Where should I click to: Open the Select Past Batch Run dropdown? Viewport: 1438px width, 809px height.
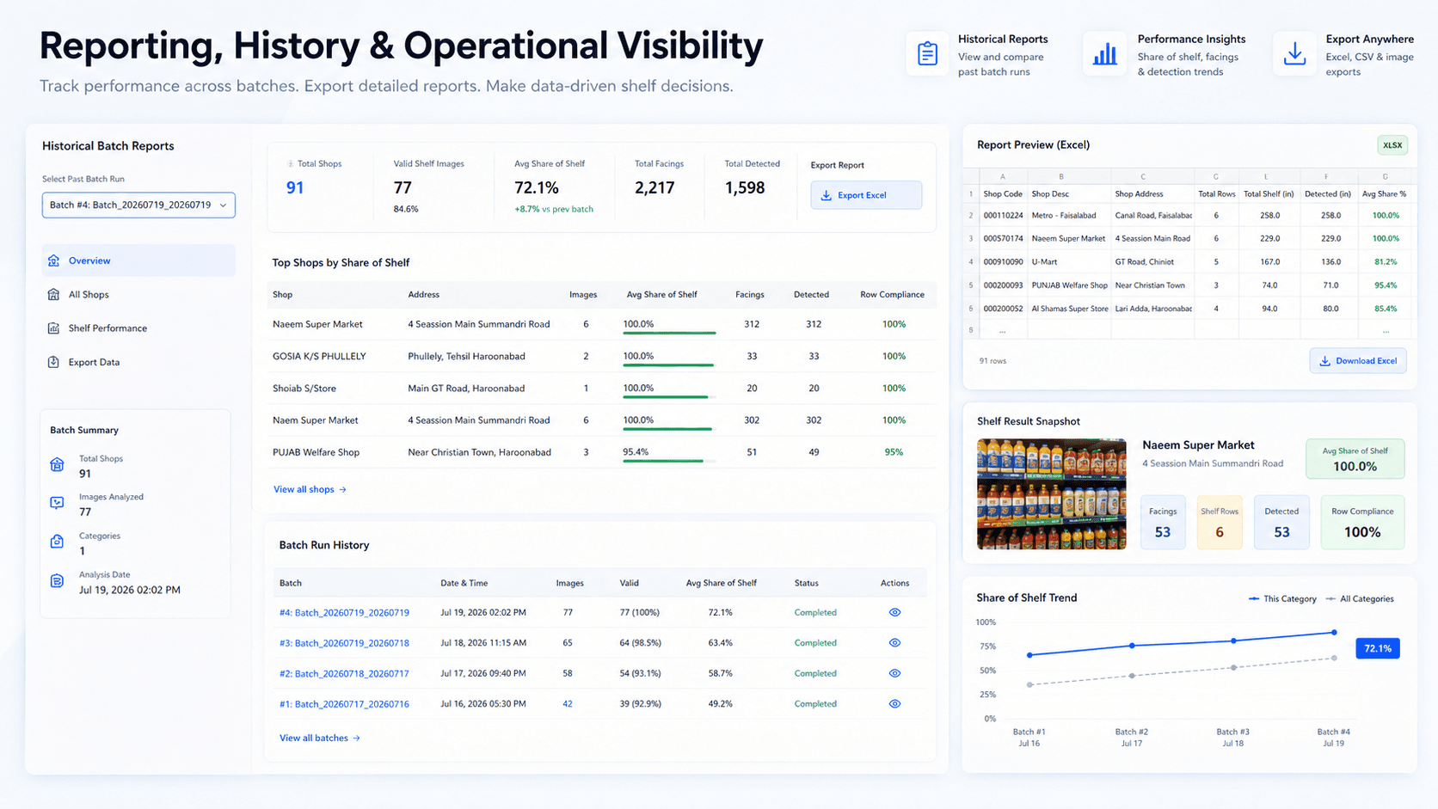click(x=138, y=205)
